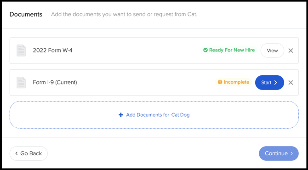The image size is (308, 170).
Task: Remove the 2022 Form W-4 document
Action: click(x=291, y=51)
